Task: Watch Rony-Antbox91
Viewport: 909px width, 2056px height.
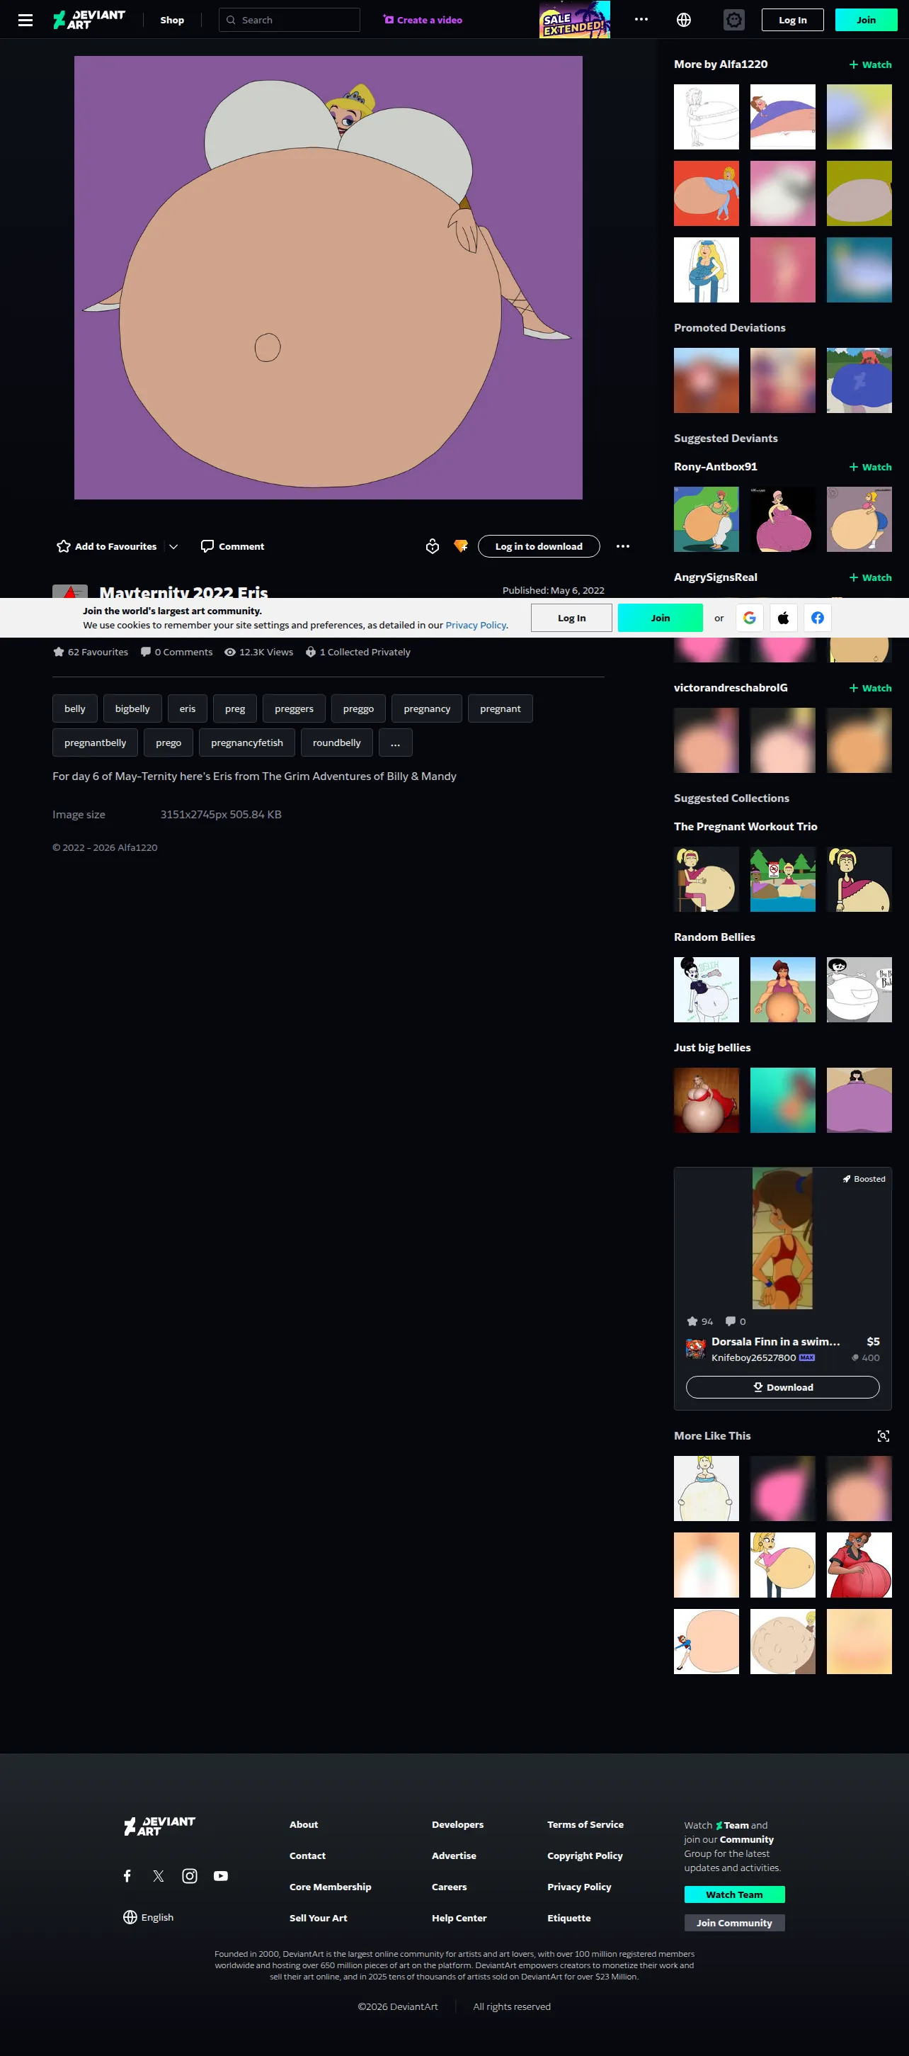Action: click(x=870, y=467)
